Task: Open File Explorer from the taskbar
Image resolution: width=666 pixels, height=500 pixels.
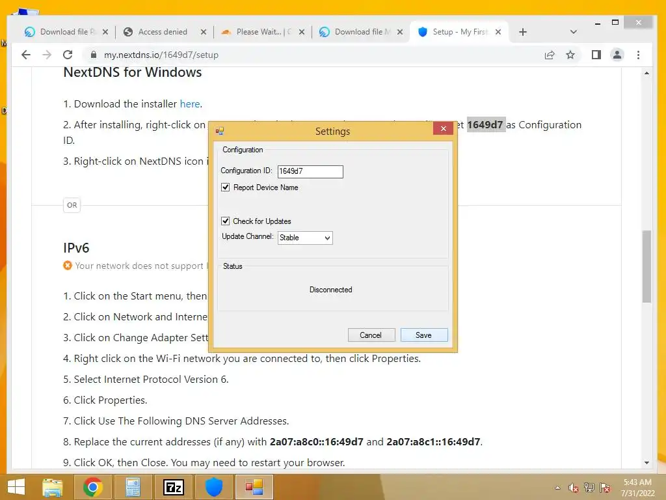Action: point(52,487)
